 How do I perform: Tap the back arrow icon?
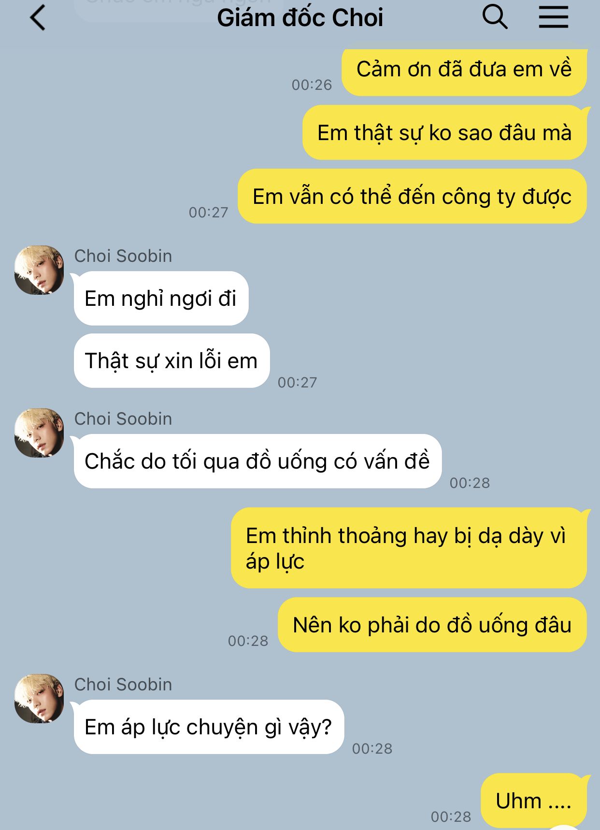pyautogui.click(x=38, y=17)
